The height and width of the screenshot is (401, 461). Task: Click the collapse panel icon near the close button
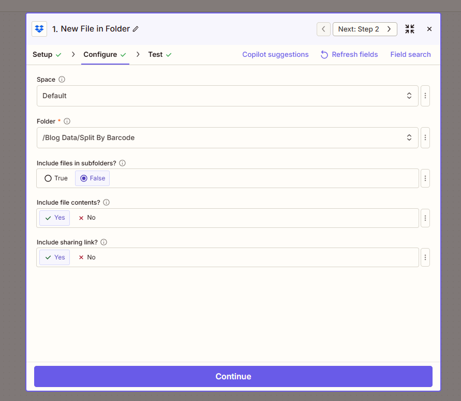(409, 29)
